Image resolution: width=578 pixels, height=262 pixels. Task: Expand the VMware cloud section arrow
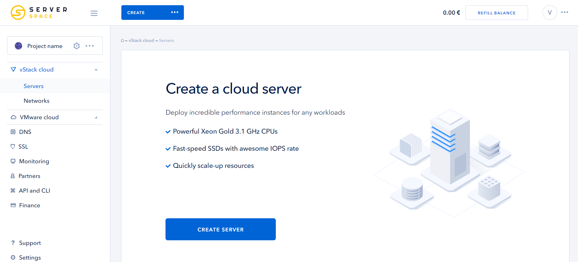(96, 117)
